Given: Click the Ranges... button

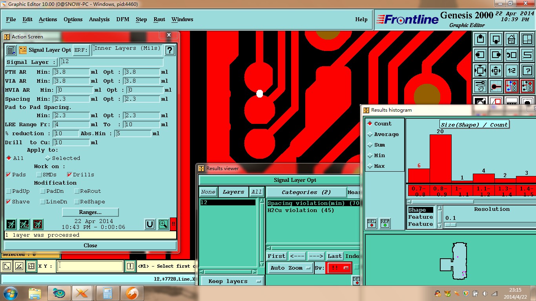Looking at the screenshot, I should (x=90, y=212).
